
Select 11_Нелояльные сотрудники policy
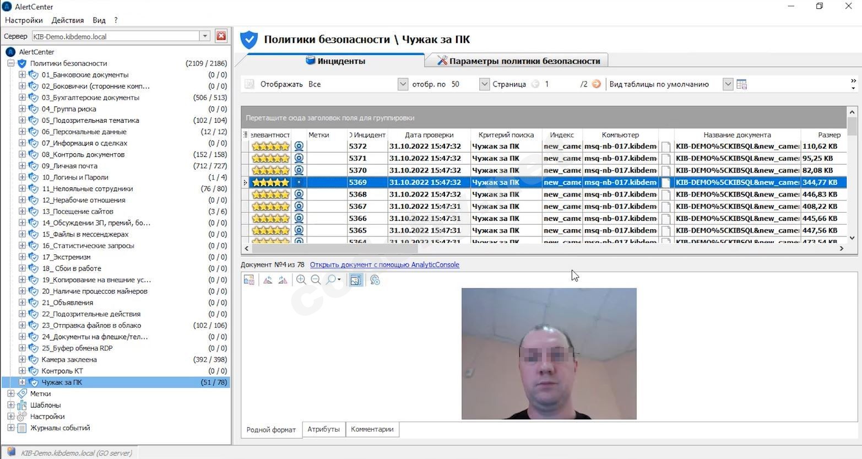[87, 188]
